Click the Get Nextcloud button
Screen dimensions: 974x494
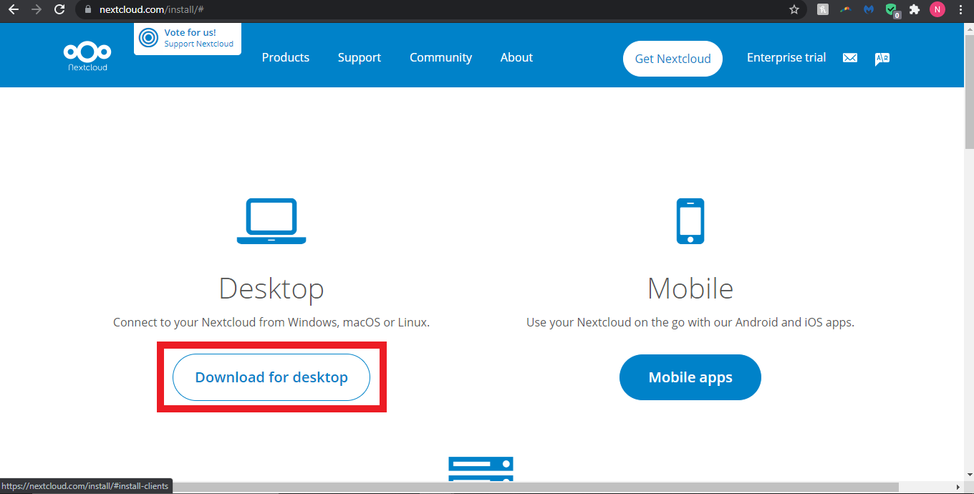[x=673, y=59]
